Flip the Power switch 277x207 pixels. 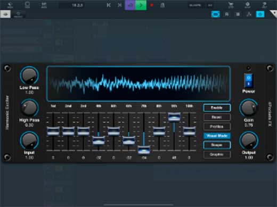249,80
